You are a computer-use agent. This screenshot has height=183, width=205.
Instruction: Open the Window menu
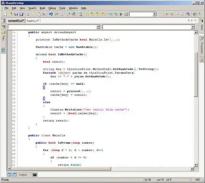point(73,8)
